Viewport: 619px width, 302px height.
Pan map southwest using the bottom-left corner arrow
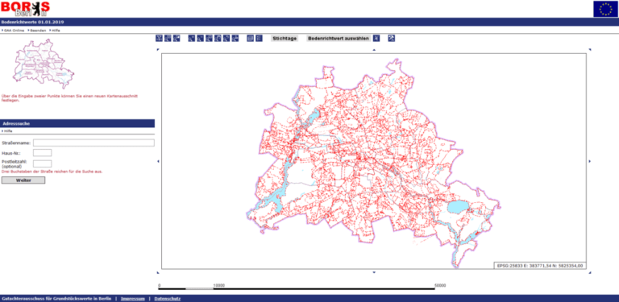(158, 272)
